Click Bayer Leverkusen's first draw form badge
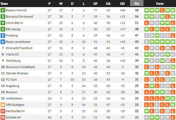The width and height of the screenshot is (176, 120). 146,42
